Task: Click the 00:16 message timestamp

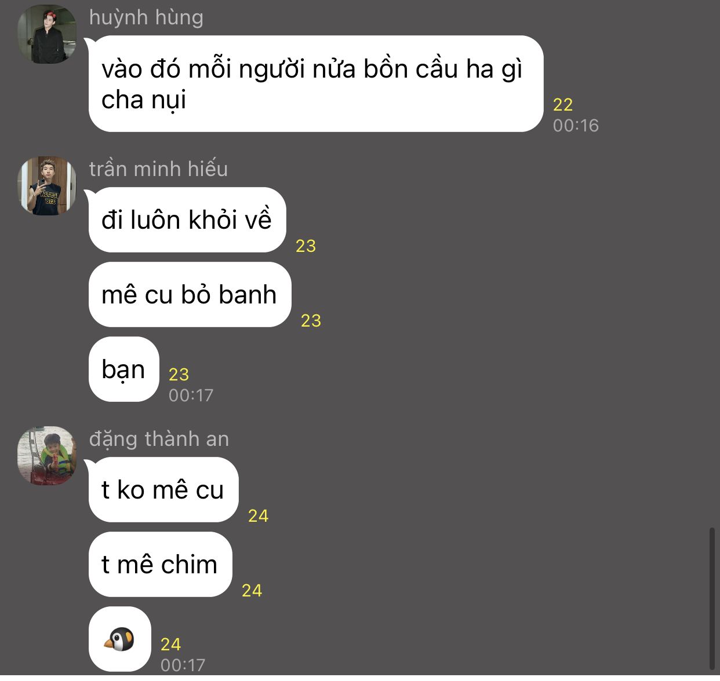Action: [576, 126]
